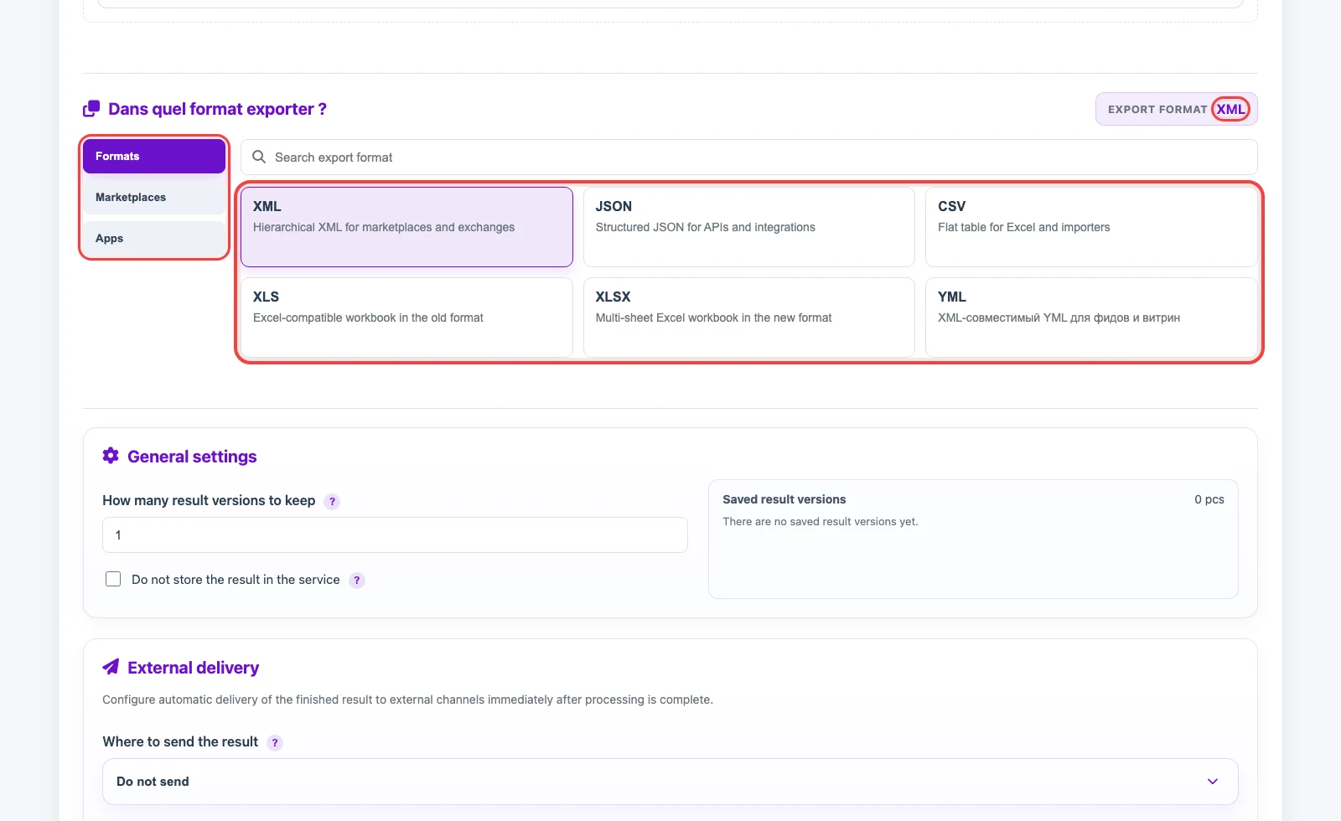
Task: Click the dropdown chevron arrow
Action: point(1212,782)
